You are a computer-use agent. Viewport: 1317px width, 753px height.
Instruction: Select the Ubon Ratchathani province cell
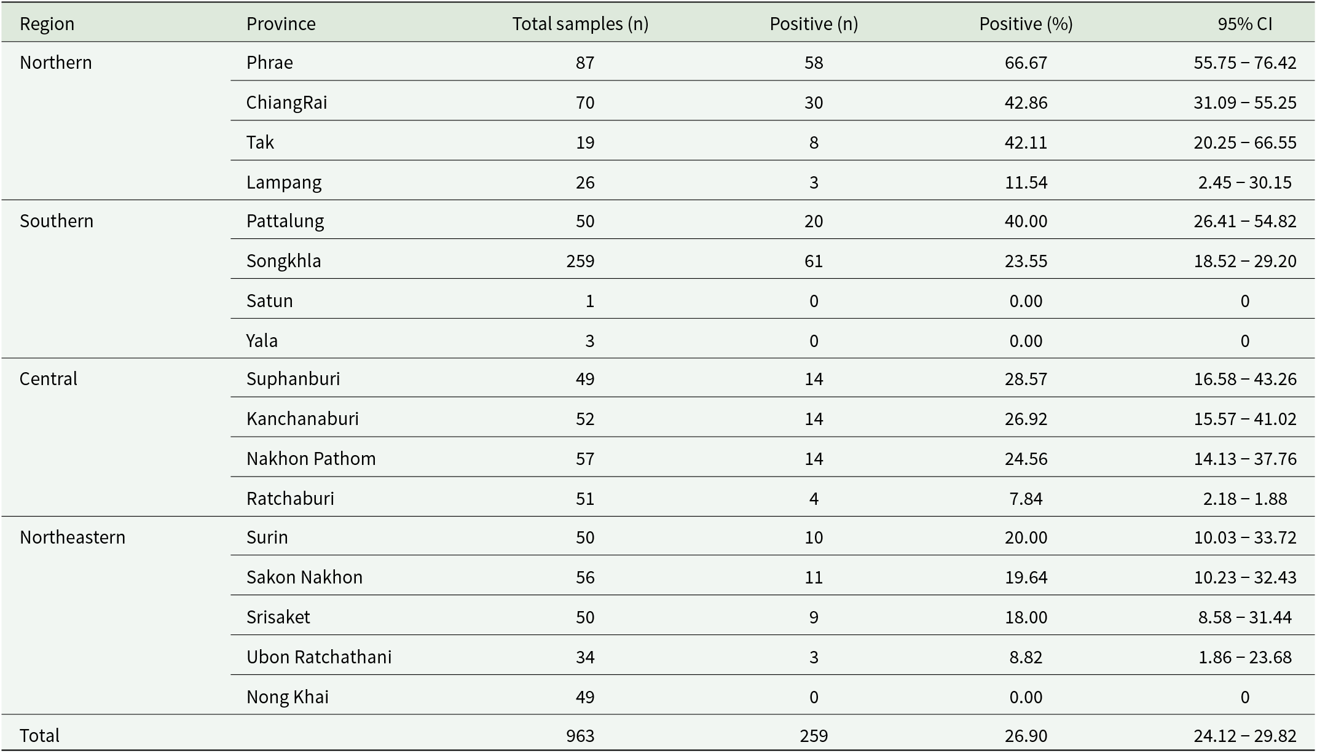(x=319, y=657)
